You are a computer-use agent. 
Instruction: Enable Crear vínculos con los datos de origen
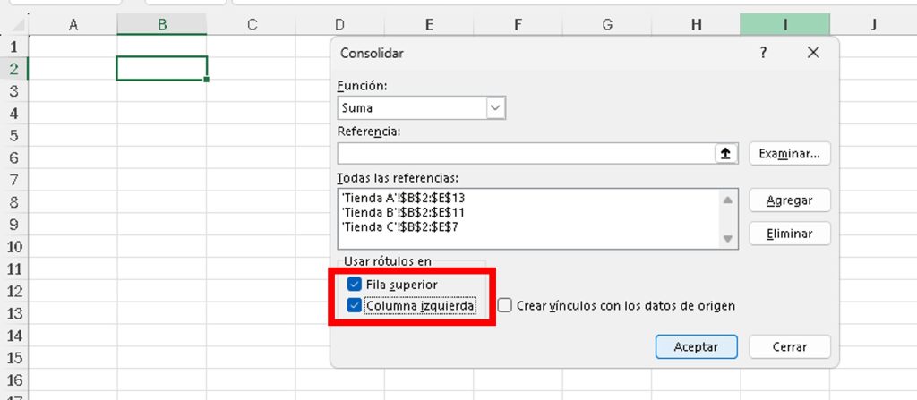pos(505,306)
